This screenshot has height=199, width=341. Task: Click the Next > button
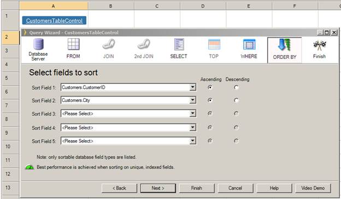click(158, 188)
